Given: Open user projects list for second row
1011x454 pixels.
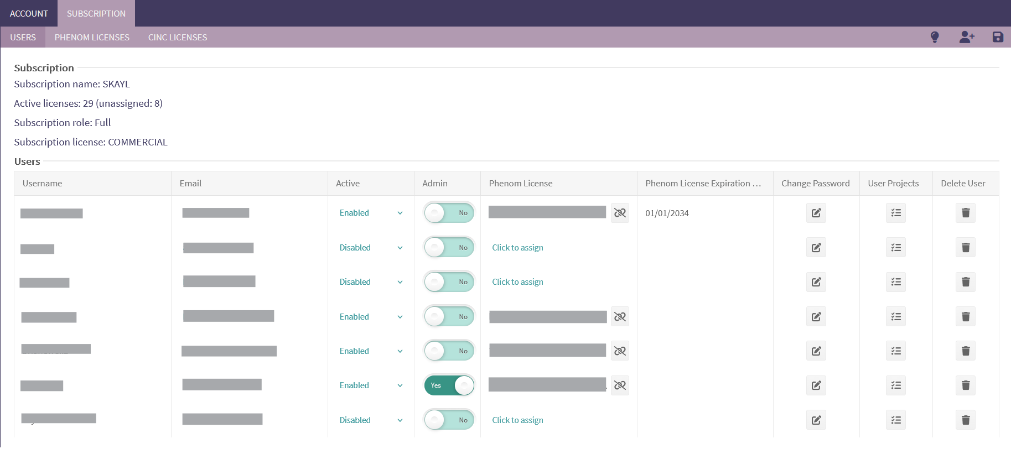Looking at the screenshot, I should (x=895, y=248).
